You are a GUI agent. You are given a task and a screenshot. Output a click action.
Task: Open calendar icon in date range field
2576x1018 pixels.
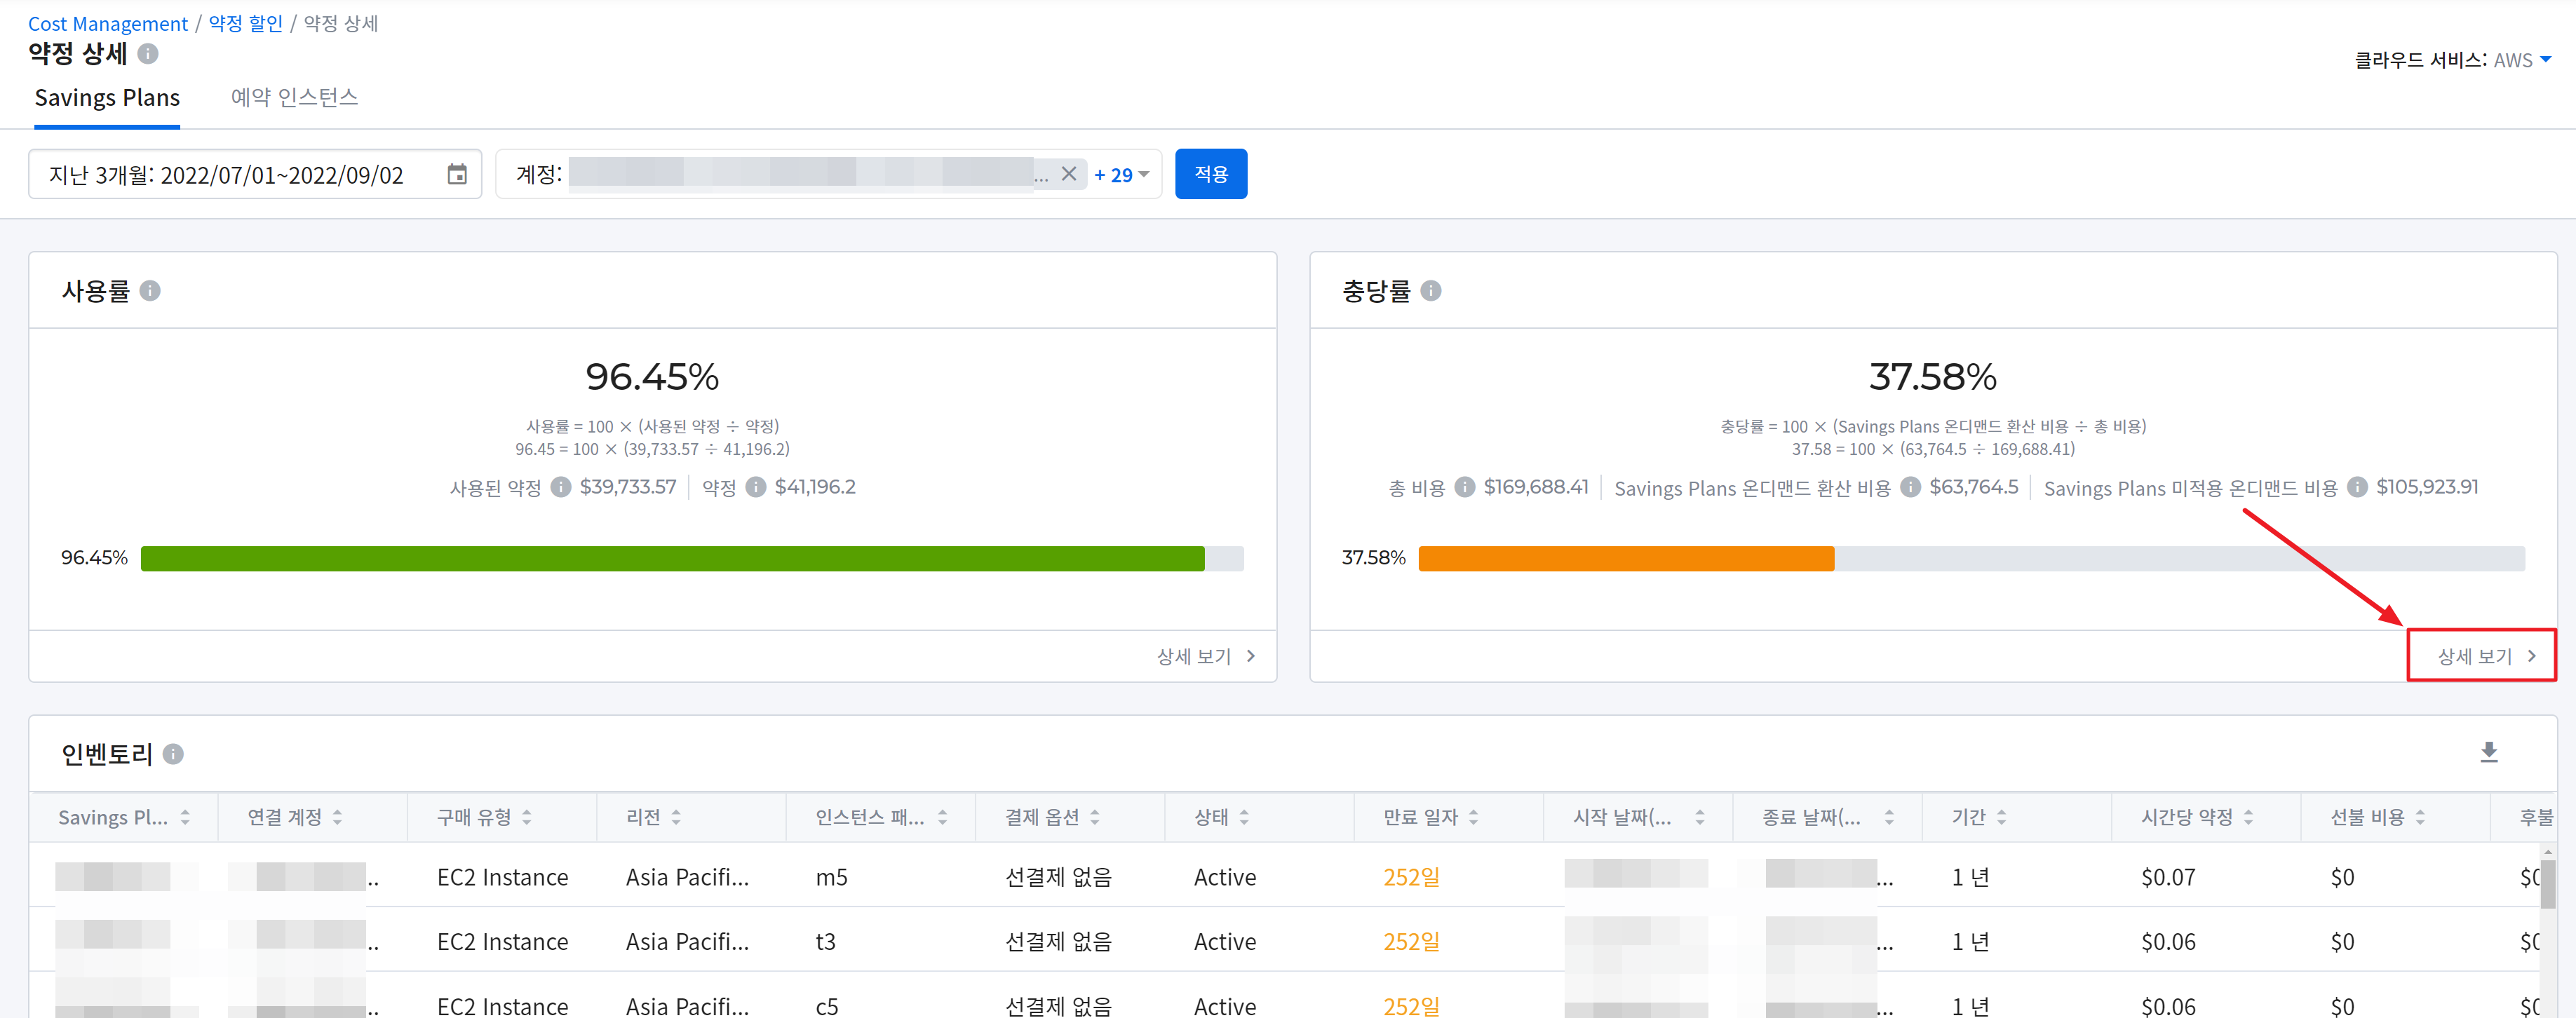click(457, 175)
